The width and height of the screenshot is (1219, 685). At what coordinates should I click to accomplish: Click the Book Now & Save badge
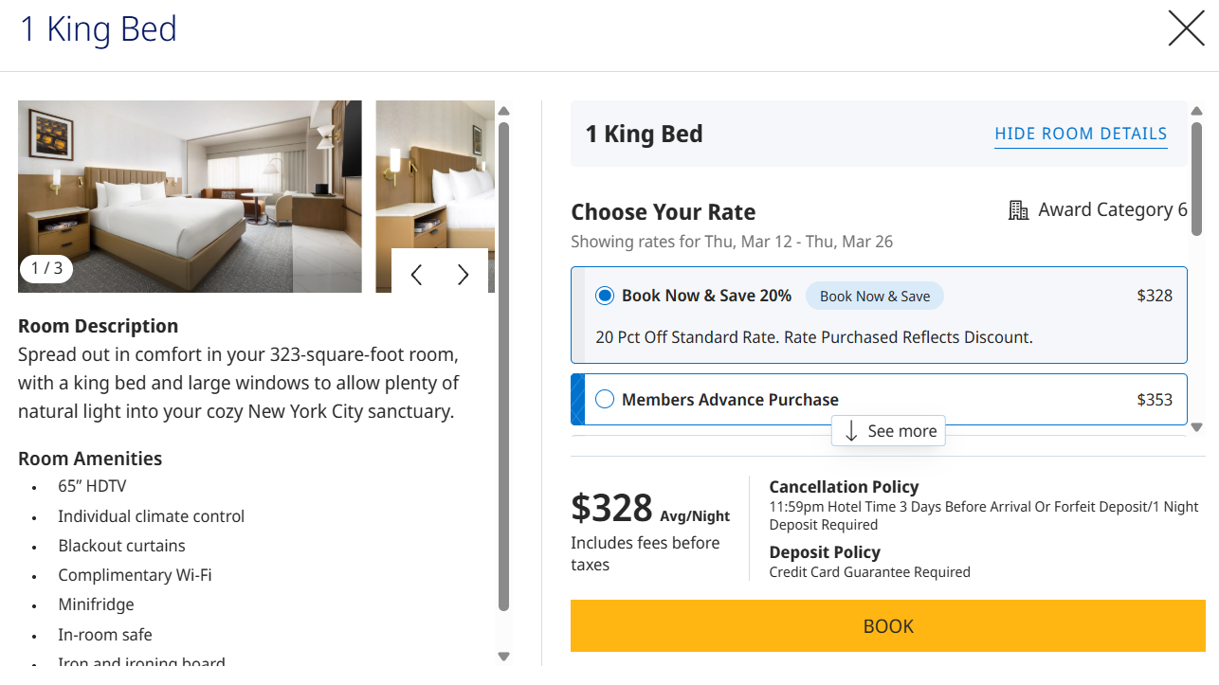(874, 297)
